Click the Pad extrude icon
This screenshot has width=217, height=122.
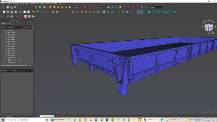[50, 7]
